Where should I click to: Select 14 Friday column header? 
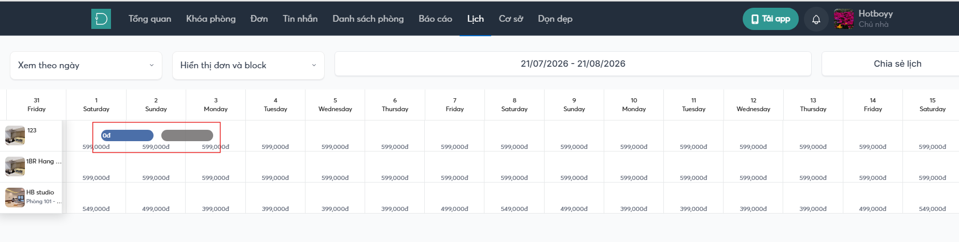point(873,104)
